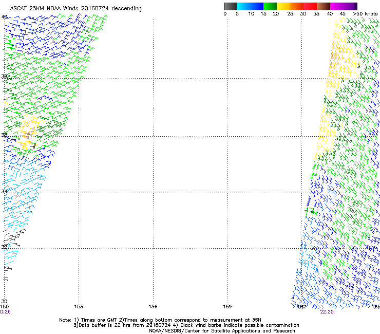The width and height of the screenshot is (380, 334).
Task: Click the longitude label '153'
Action: point(79,307)
